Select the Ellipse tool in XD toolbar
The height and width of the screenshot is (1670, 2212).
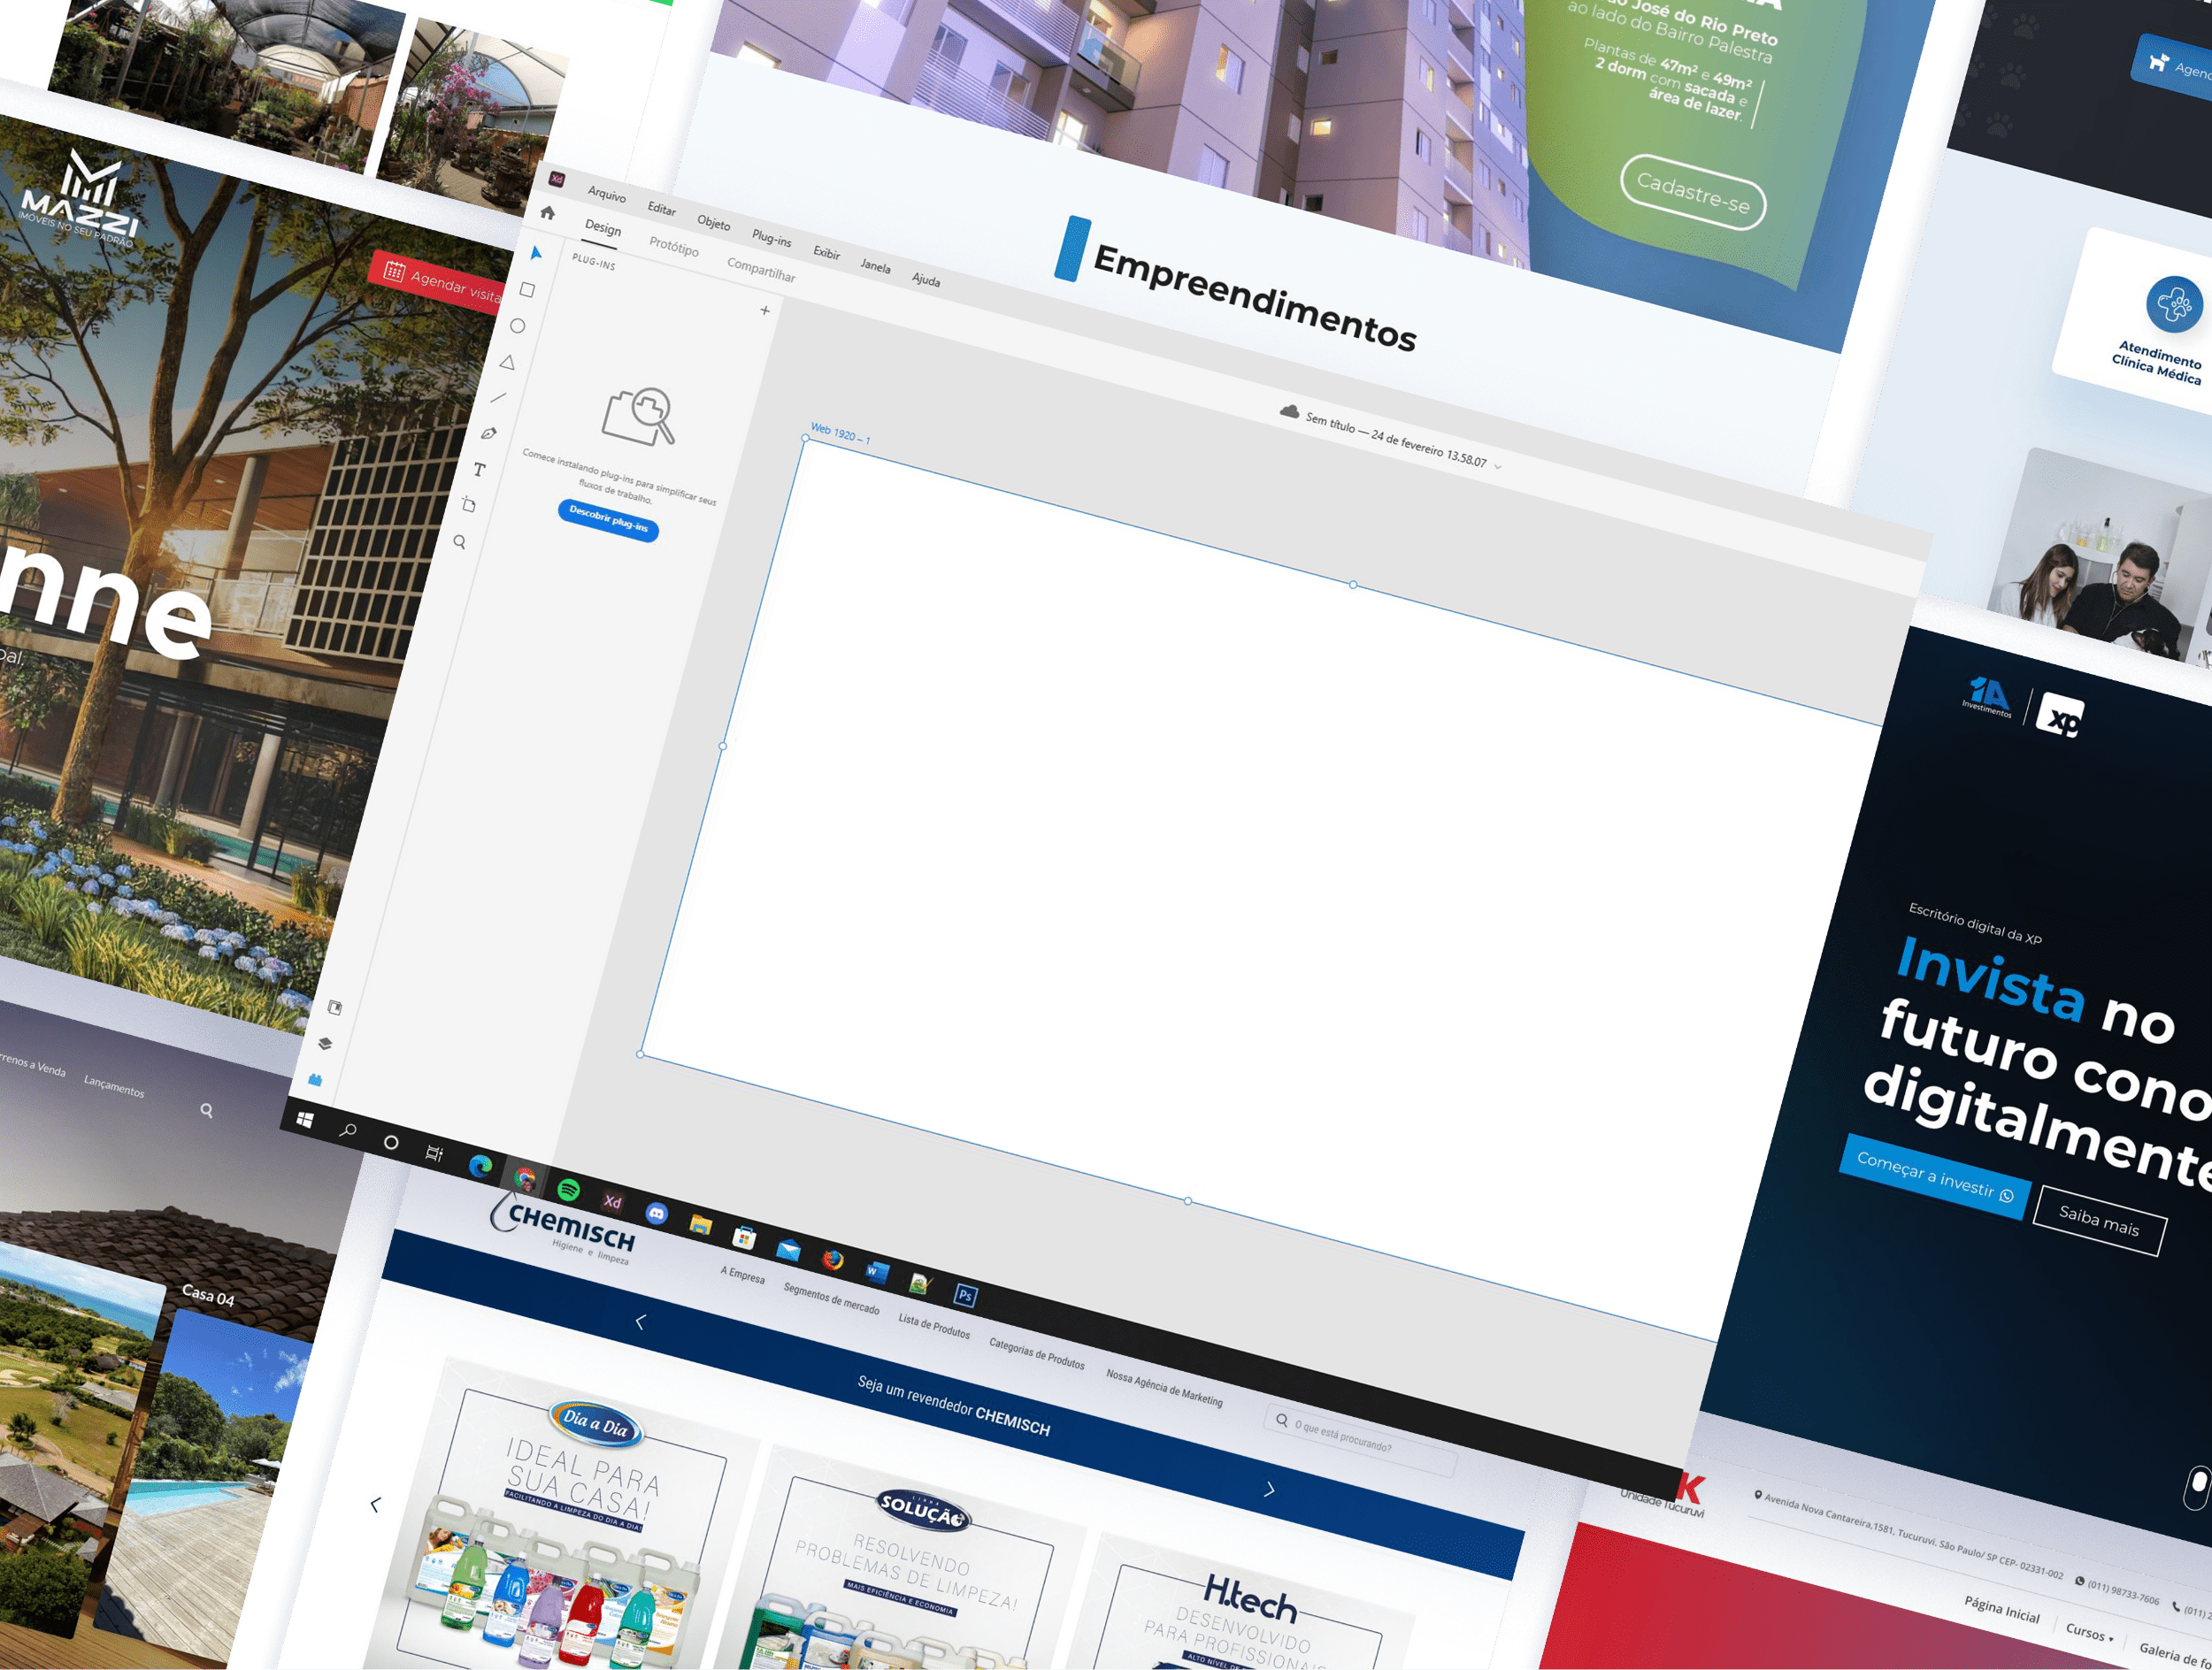click(517, 326)
